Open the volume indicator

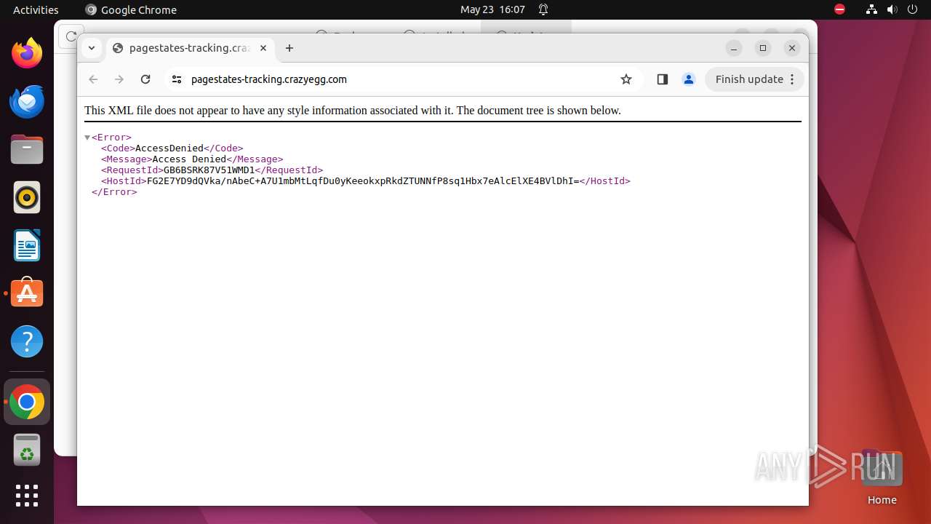[x=892, y=9]
